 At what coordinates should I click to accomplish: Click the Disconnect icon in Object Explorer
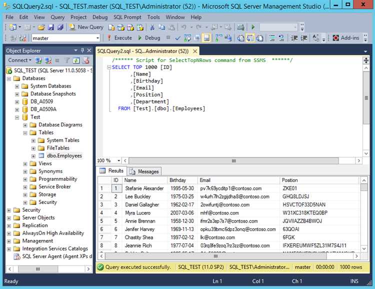[x=48, y=60]
